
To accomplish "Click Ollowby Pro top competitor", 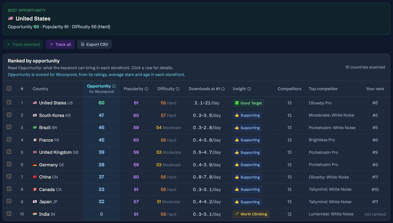I will point(320,103).
